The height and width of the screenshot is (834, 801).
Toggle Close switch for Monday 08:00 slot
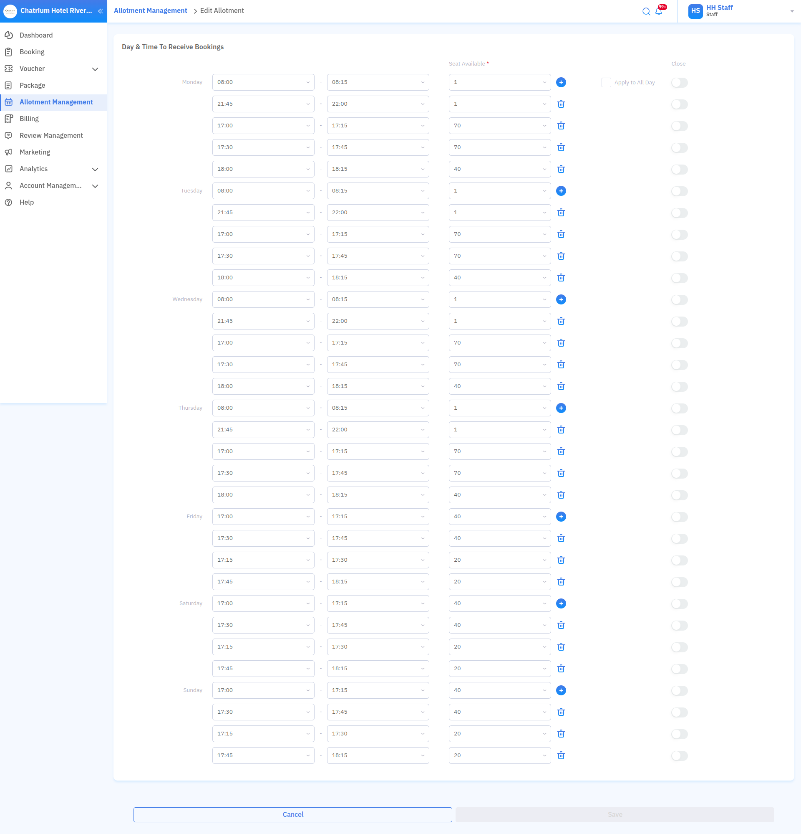point(679,83)
